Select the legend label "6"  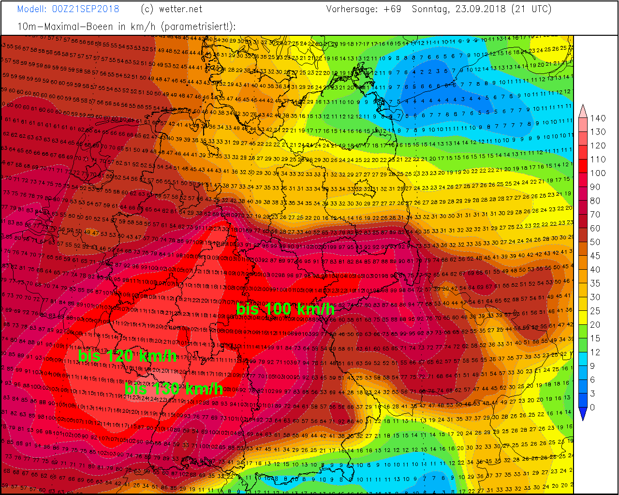(x=593, y=379)
